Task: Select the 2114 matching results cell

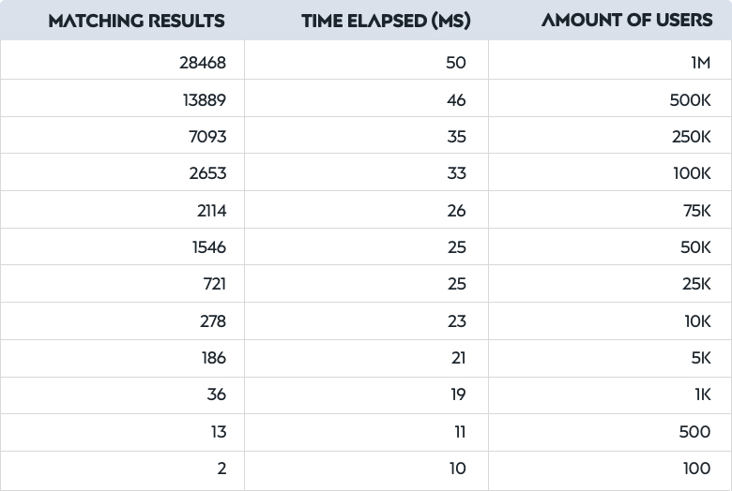Action: 122,209
